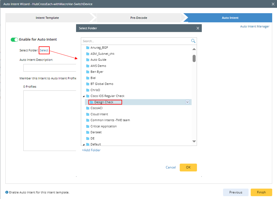
Task: Click the Anurag_BGP folder icon
Action: pyautogui.click(x=88, y=48)
